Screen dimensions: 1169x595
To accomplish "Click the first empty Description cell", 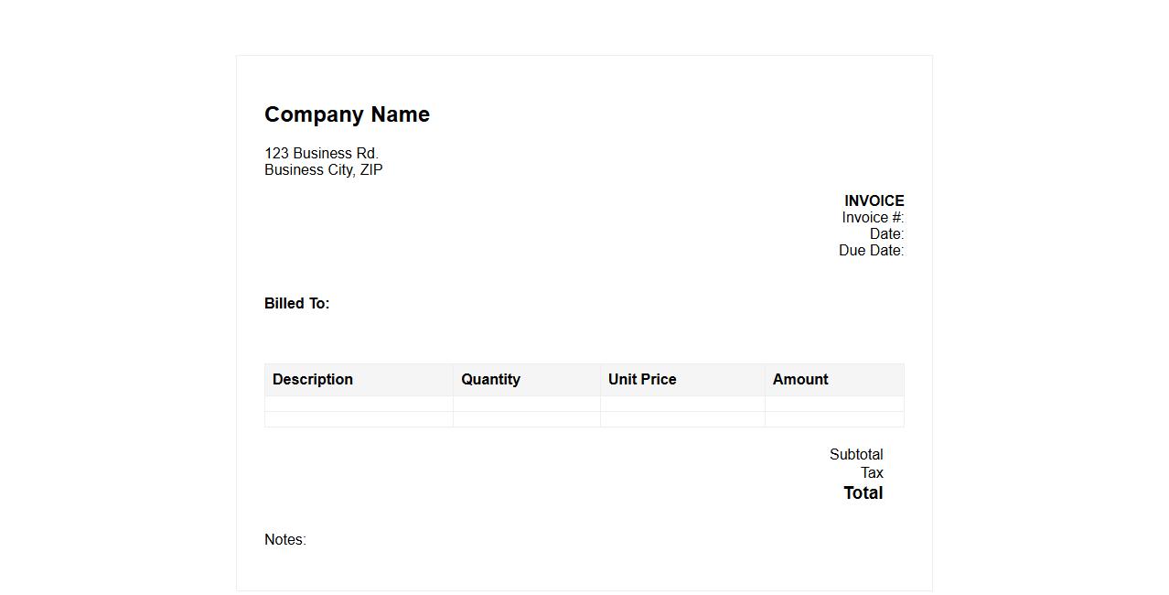I will click(359, 404).
